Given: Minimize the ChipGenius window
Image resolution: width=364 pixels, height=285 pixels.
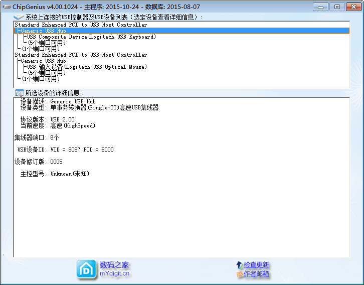Looking at the screenshot, I should click(321, 7).
